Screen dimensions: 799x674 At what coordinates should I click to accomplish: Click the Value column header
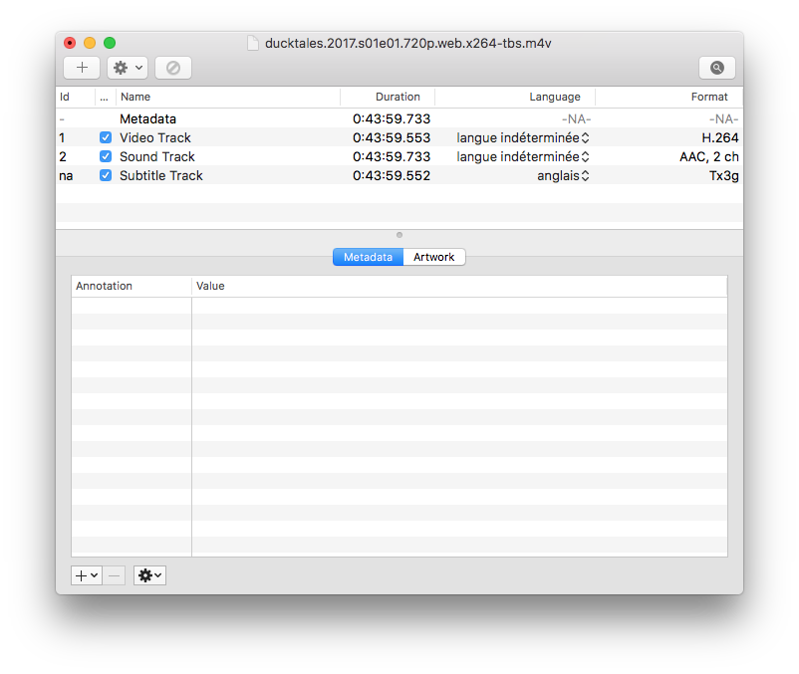pyautogui.click(x=459, y=286)
